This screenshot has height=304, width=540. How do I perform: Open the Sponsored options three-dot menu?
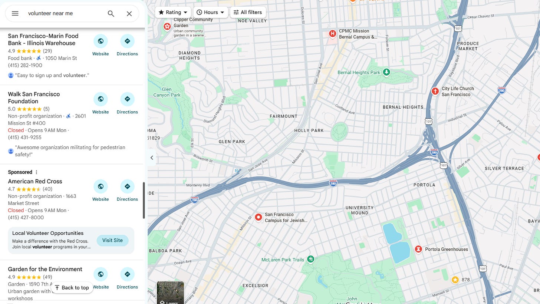click(x=36, y=172)
